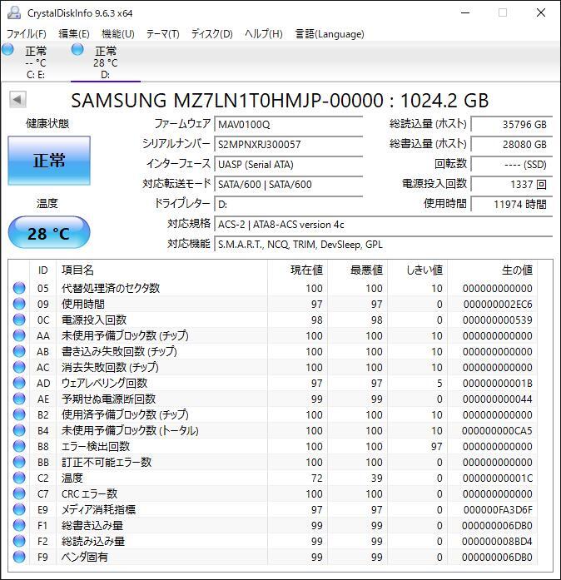The width and height of the screenshot is (561, 580).
Task: Click status icon for ID F1 総書き込み量 row
Action: coord(19,525)
